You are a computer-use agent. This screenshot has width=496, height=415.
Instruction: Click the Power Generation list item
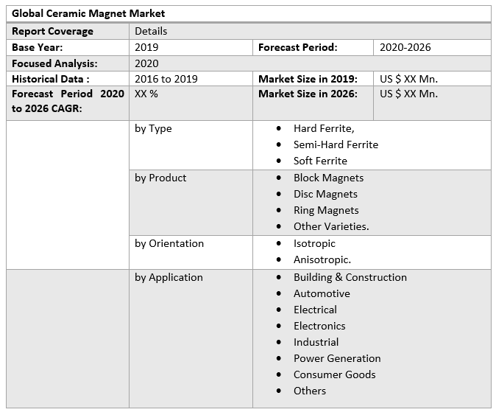337,358
